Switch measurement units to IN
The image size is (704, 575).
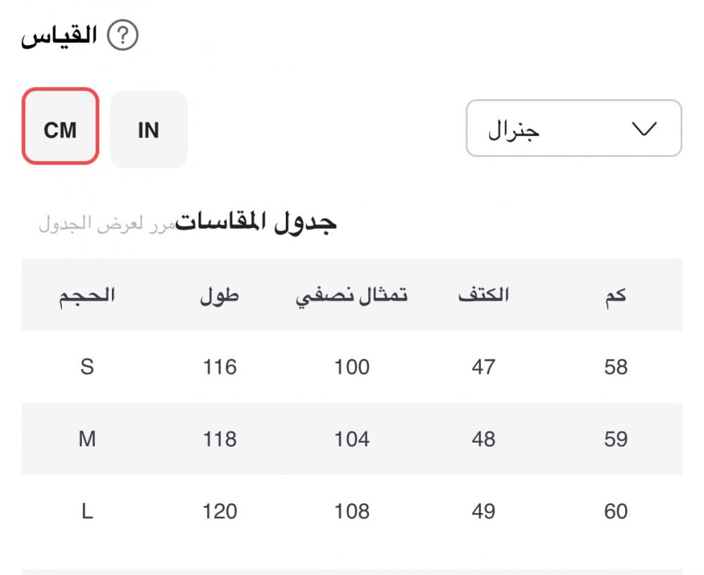click(x=149, y=129)
